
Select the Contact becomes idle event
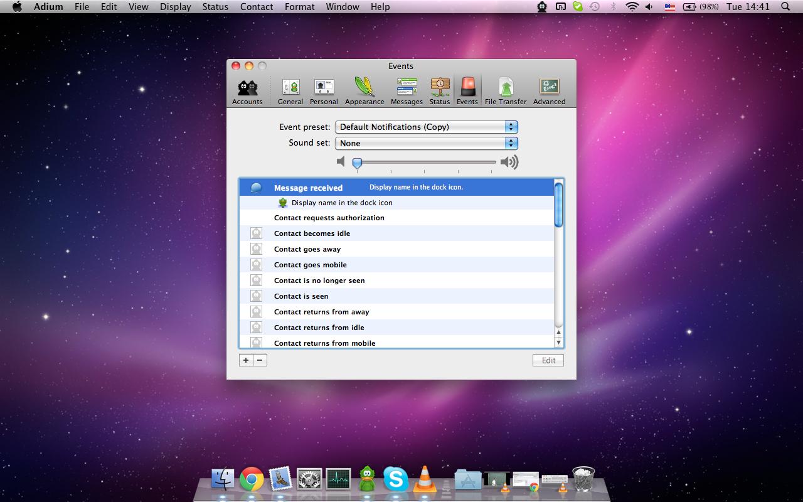click(312, 233)
